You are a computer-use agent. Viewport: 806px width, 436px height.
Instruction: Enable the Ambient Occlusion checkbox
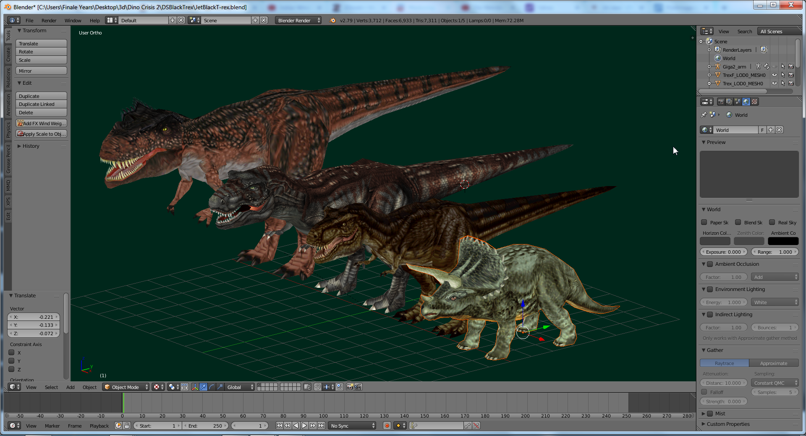coord(710,264)
